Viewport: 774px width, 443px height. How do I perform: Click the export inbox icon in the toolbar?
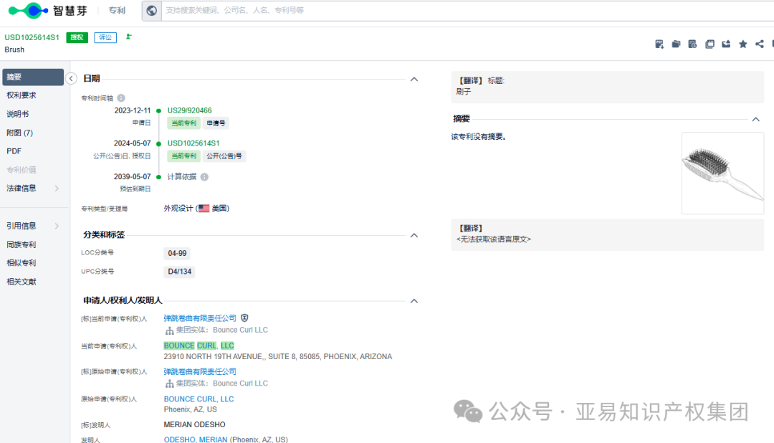726,44
